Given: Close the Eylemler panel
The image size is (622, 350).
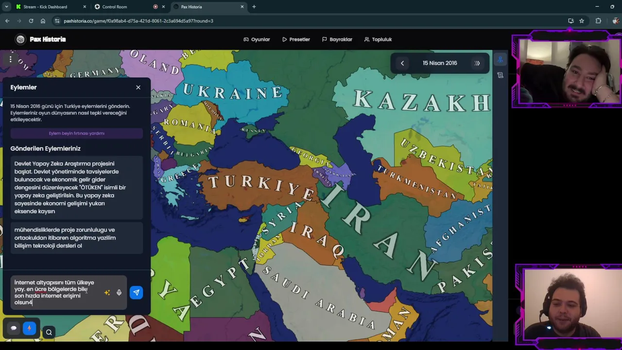Looking at the screenshot, I should pos(138,87).
